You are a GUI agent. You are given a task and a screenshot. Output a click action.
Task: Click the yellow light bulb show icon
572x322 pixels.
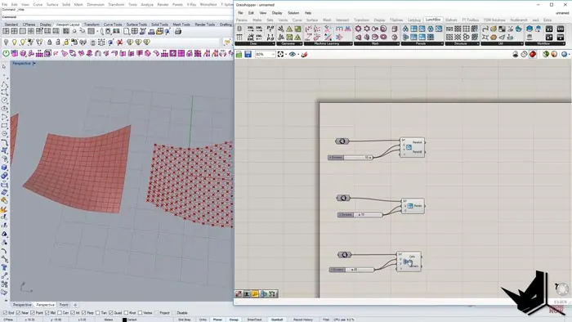click(x=15, y=42)
